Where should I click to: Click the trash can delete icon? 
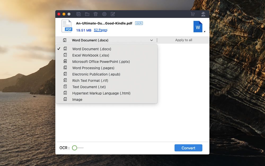96,14
